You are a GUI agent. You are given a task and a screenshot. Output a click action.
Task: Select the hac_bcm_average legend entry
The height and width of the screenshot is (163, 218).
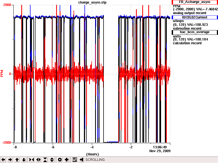pos(195,32)
